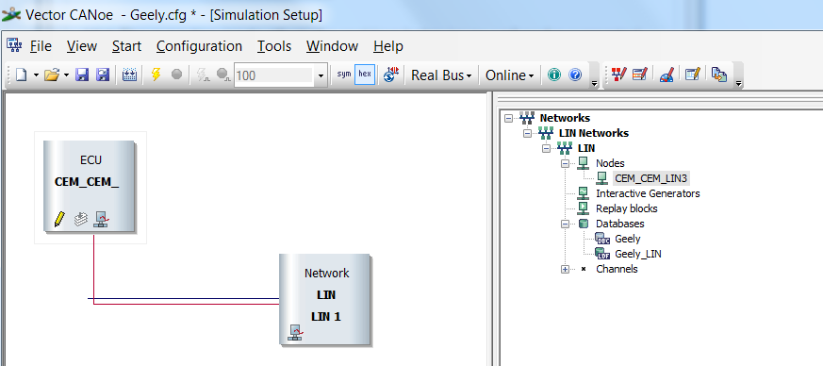Click the greyed-out Break/animate icon

pyautogui.click(x=223, y=75)
